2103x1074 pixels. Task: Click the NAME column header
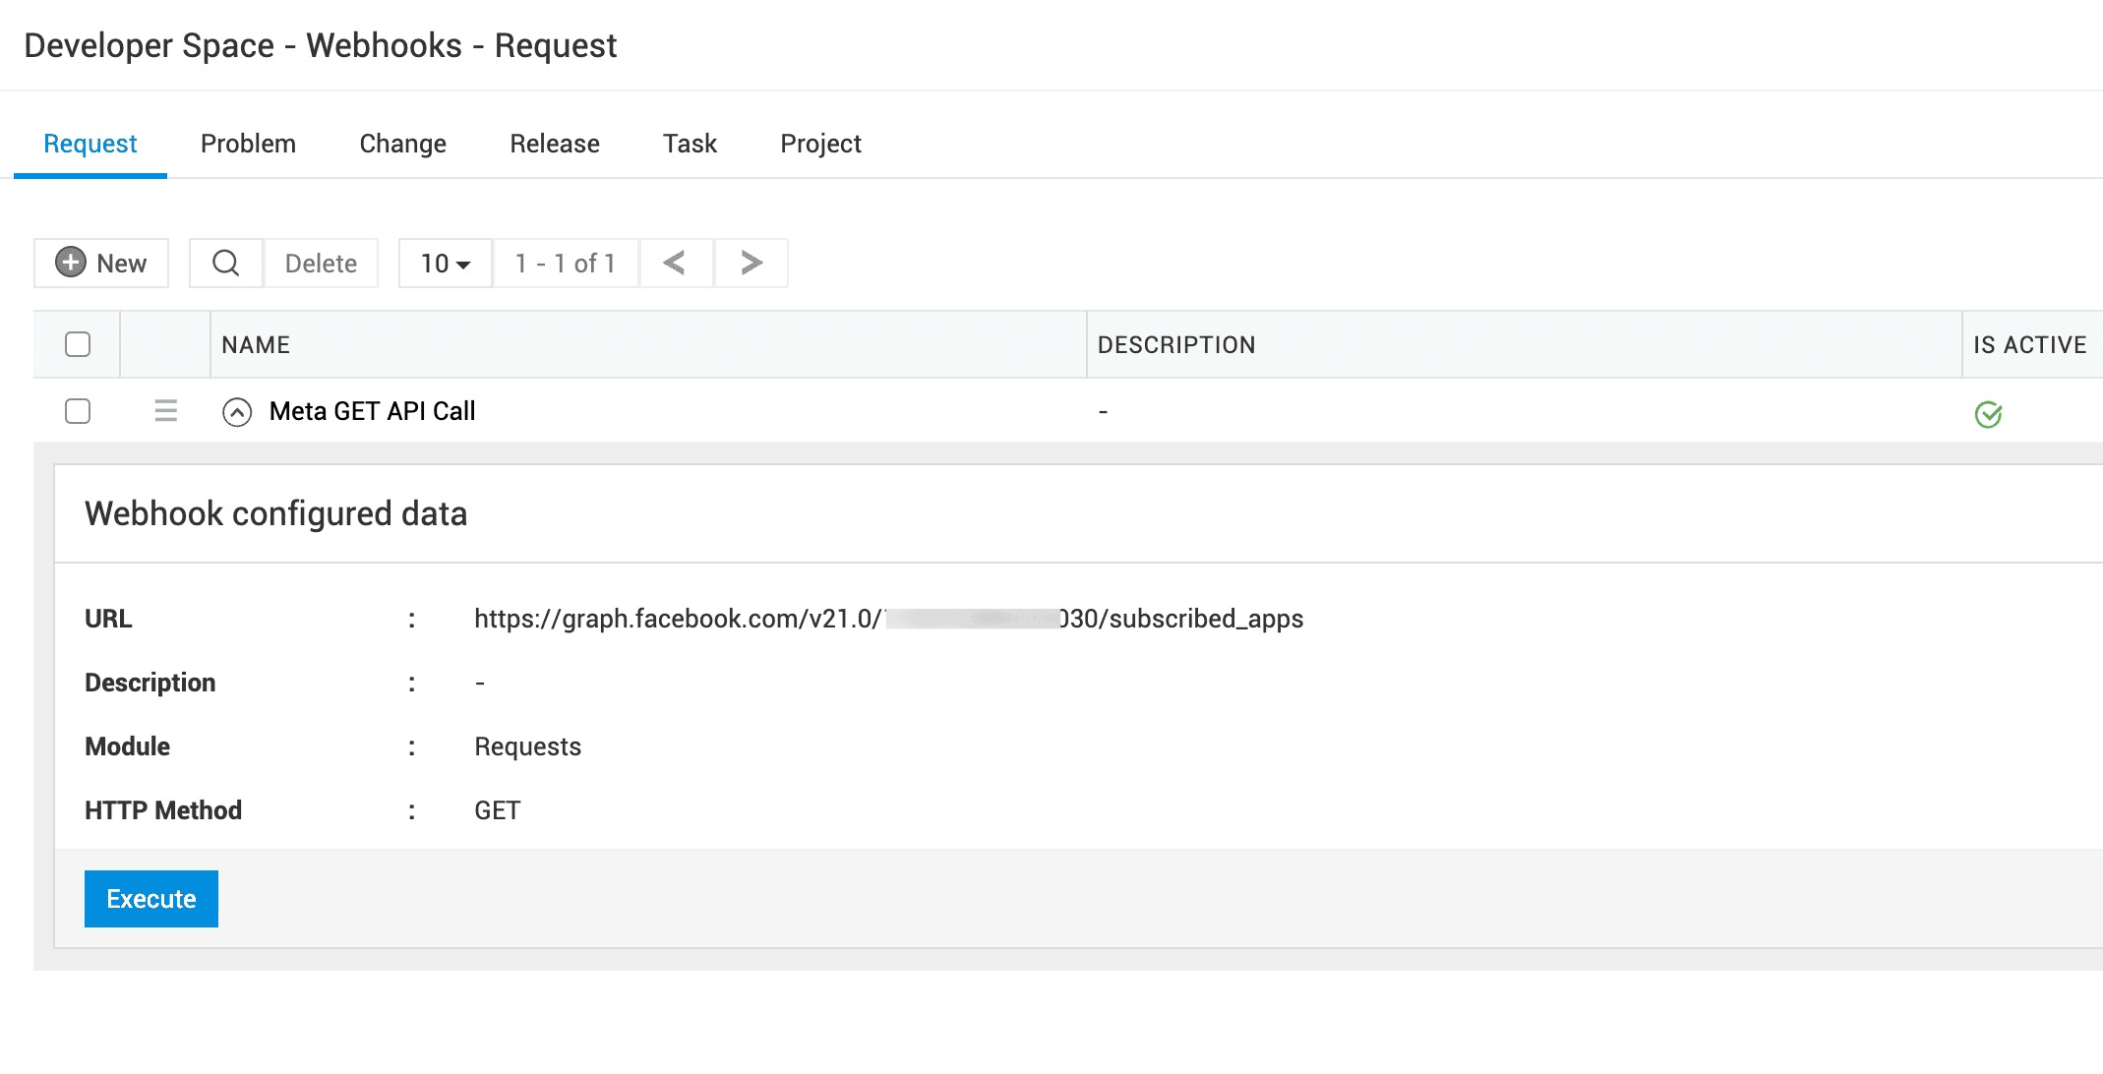click(256, 345)
